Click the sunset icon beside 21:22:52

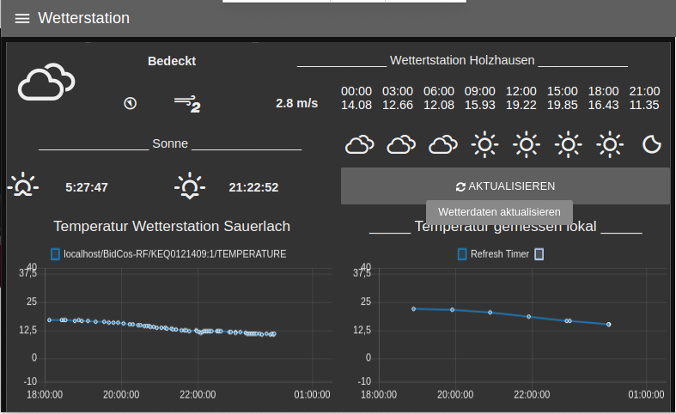[189, 186]
